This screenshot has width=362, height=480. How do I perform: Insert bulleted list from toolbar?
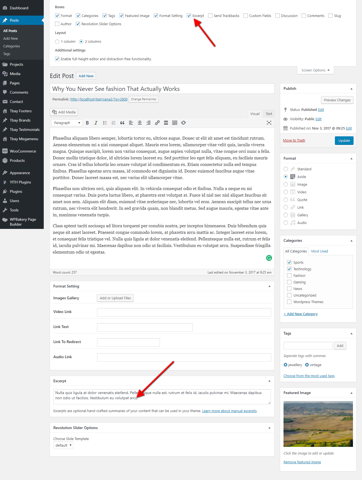[x=105, y=123]
